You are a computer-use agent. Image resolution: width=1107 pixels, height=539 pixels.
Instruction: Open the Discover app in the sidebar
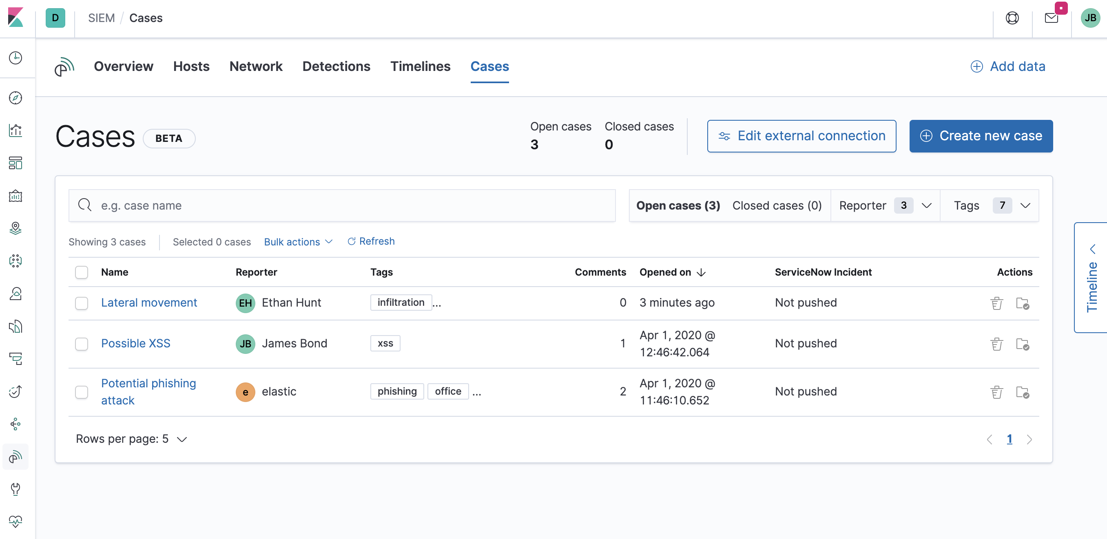coord(15,98)
